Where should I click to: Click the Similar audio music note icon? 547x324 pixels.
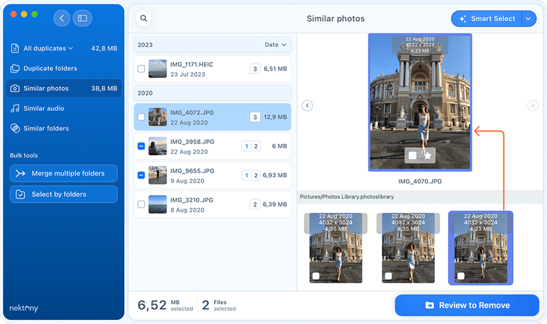pyautogui.click(x=15, y=108)
